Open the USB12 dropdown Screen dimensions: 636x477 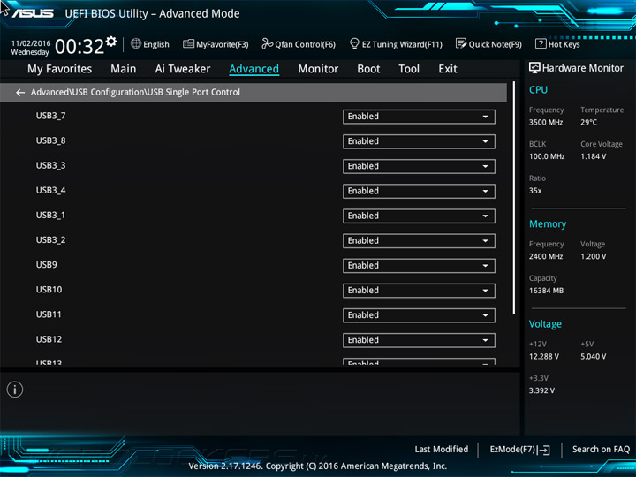(x=419, y=340)
